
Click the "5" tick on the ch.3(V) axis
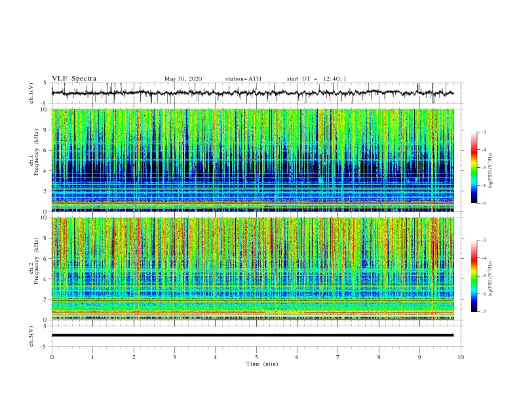pos(45,326)
